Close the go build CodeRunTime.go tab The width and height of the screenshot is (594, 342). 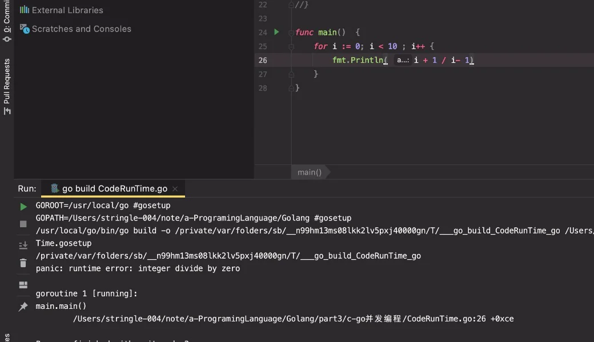175,188
